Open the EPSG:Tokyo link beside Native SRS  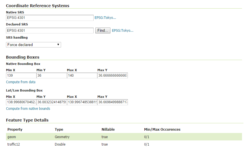(x=105, y=18)
